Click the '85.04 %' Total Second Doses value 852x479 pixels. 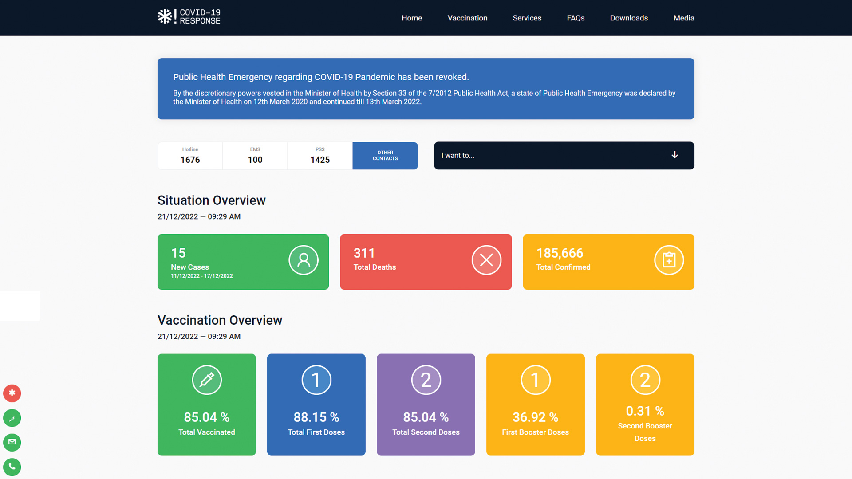point(426,417)
